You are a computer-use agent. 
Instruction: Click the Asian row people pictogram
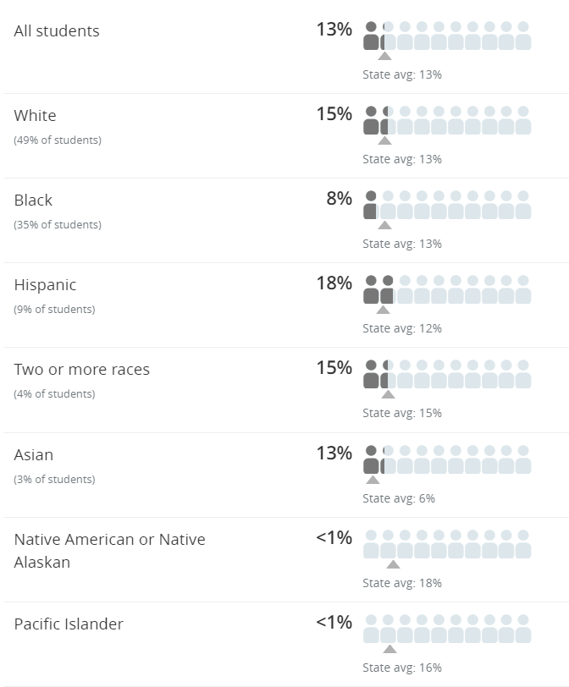pyautogui.click(x=447, y=460)
